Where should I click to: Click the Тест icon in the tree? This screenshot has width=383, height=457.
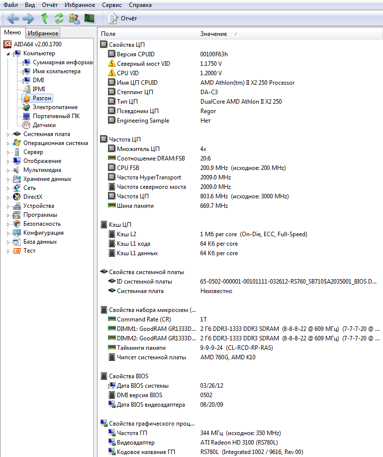pos(17,251)
